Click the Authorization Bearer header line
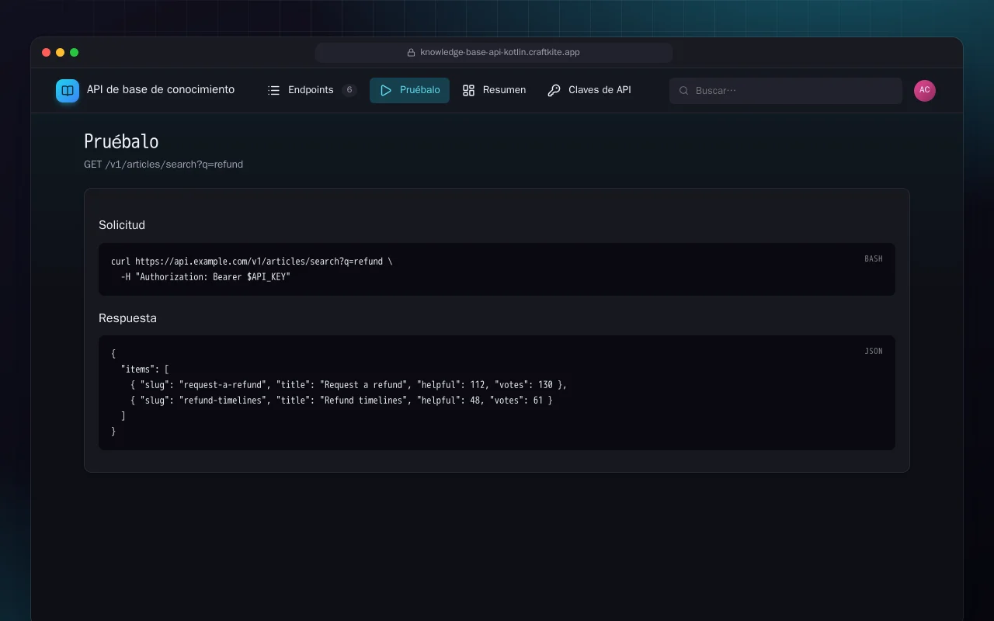Image resolution: width=994 pixels, height=621 pixels. 205,277
